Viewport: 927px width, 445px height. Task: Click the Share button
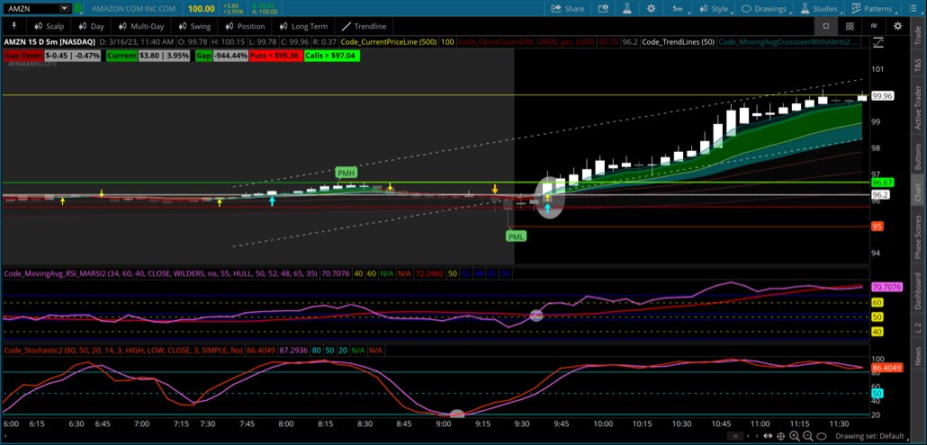point(568,9)
